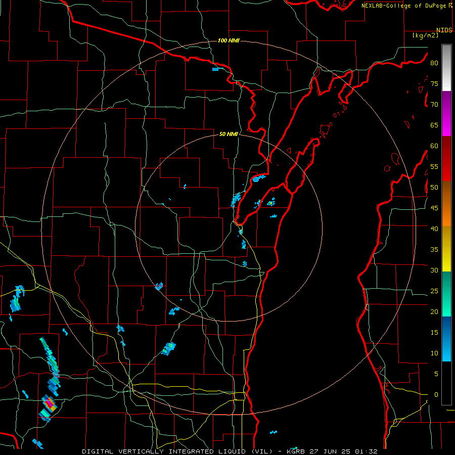
Task: Click the 0 value on the scale
Action: coord(436,395)
